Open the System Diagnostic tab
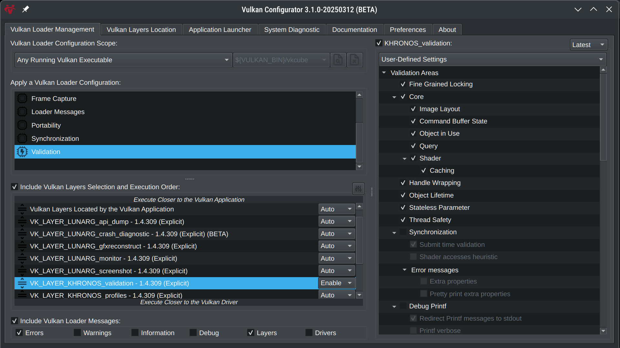This screenshot has height=348, width=620. pos(291,30)
